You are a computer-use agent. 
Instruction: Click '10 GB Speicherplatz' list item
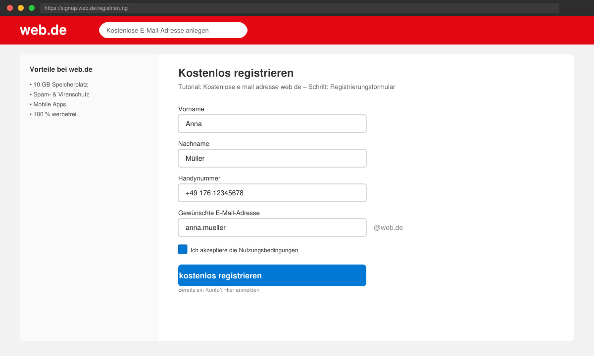[58, 85]
